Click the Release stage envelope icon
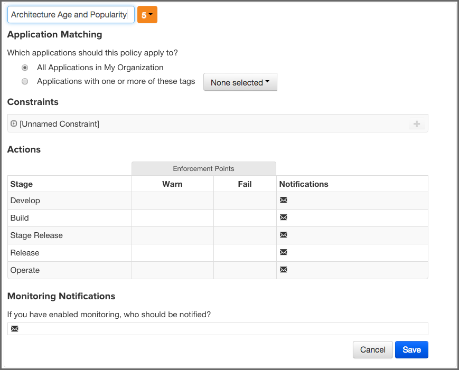Screen dimensions: 459x370 pos(284,252)
